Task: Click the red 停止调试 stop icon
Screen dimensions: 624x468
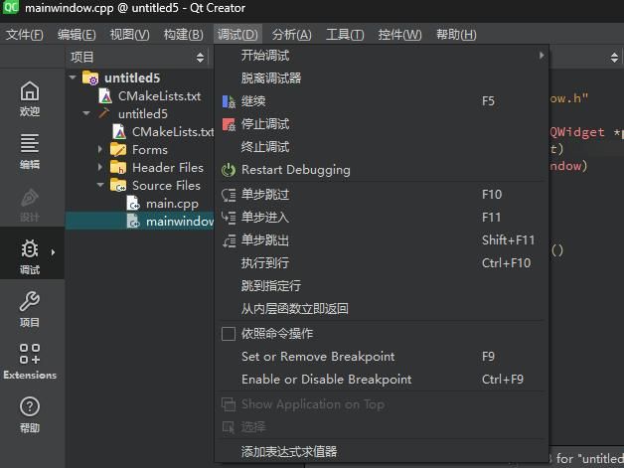Action: [x=229, y=124]
